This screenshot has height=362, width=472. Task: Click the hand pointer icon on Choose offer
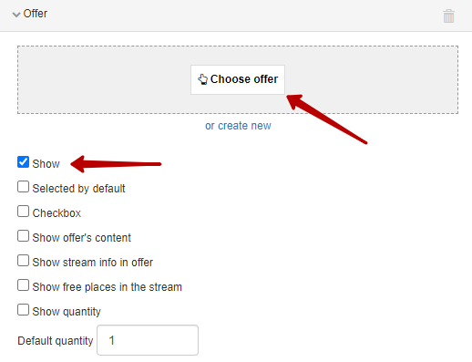pyautogui.click(x=203, y=79)
